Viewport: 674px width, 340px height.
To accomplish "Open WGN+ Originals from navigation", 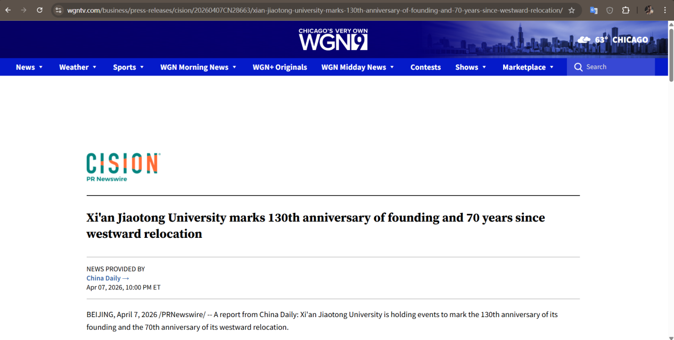I will tap(280, 67).
